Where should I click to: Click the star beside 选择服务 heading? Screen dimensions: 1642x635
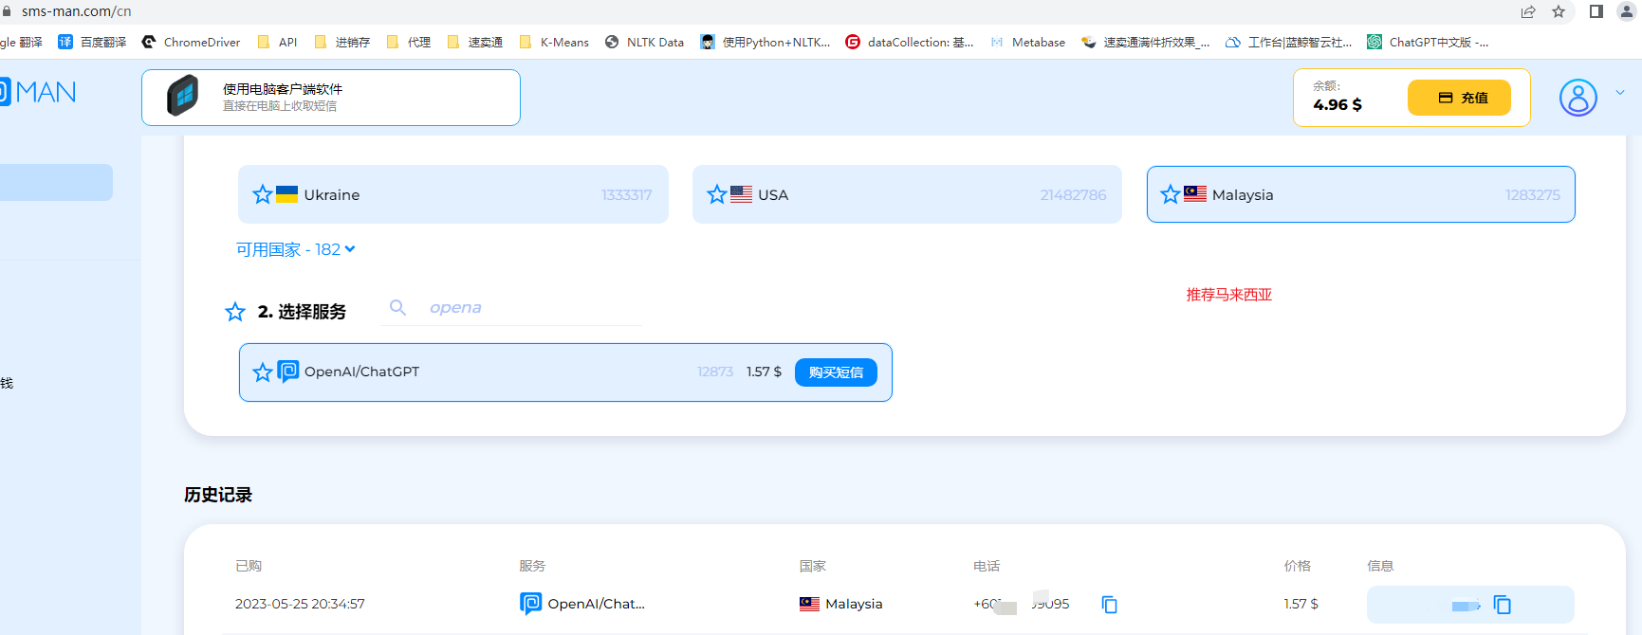click(x=235, y=312)
